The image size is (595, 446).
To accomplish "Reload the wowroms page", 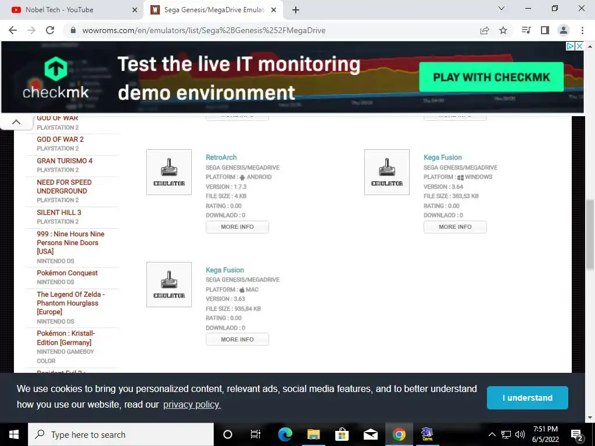I will 50,30.
